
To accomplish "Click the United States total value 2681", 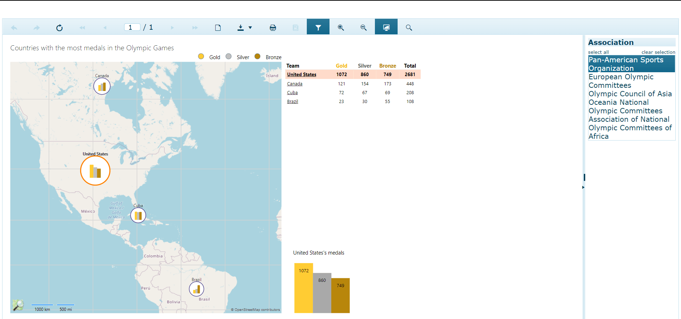I will tap(410, 74).
